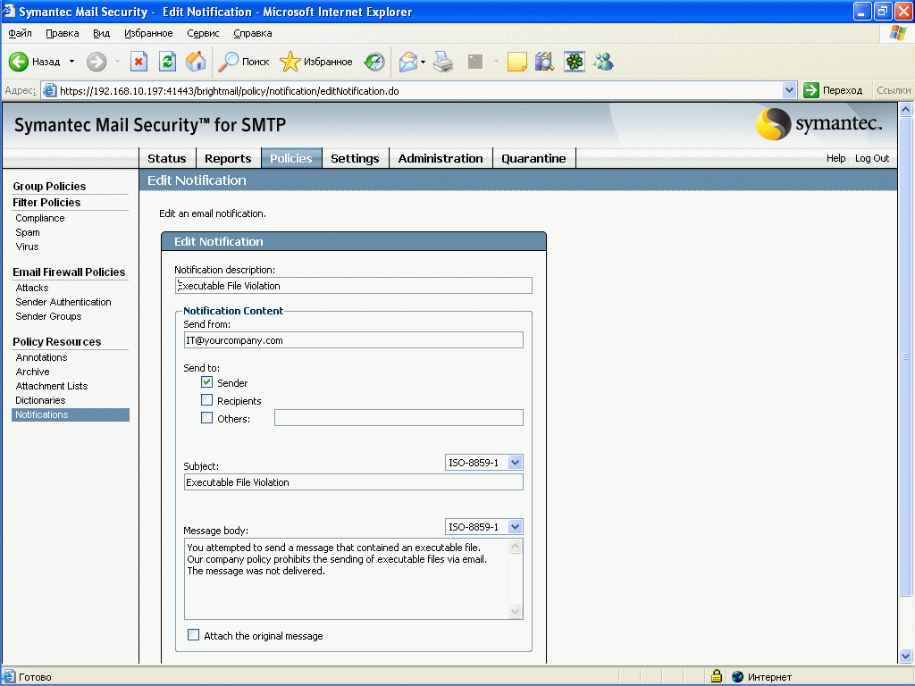Click the Go (Переход) green arrow

tap(811, 90)
